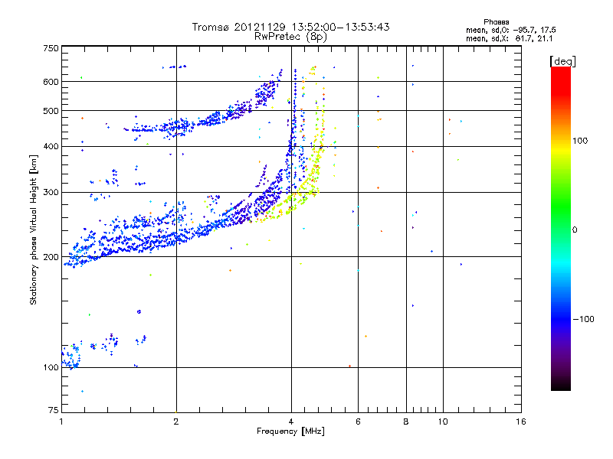Click the colorbar tick label '-100'
This screenshot has height=459, width=613.
583,319
